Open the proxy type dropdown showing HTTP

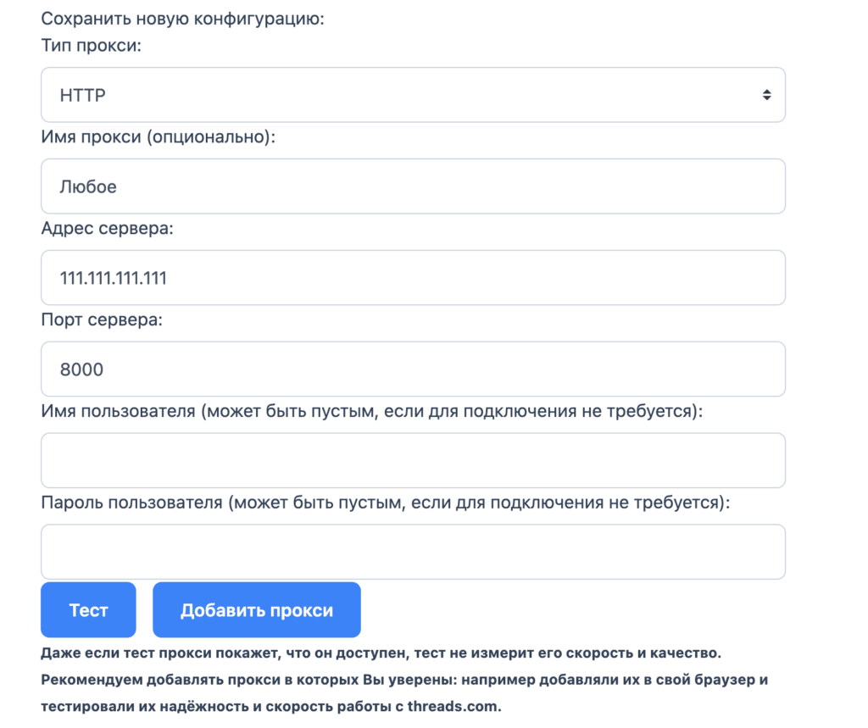(412, 95)
